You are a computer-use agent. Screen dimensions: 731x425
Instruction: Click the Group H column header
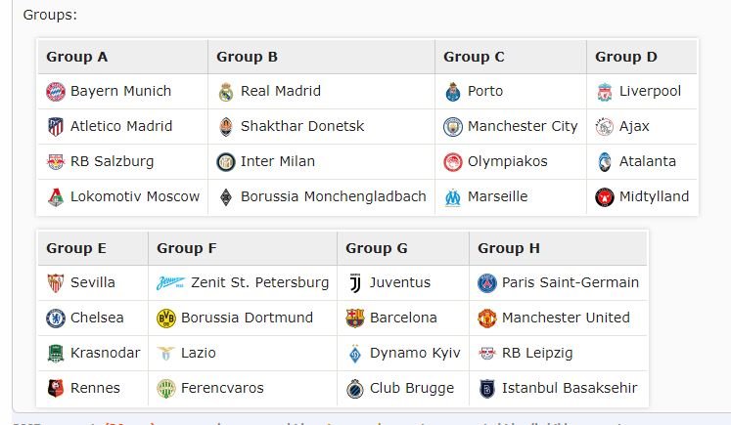click(x=509, y=248)
